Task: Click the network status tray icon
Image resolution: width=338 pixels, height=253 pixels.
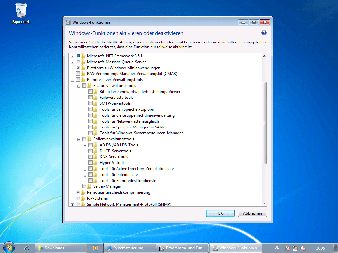Action: click(x=295, y=248)
